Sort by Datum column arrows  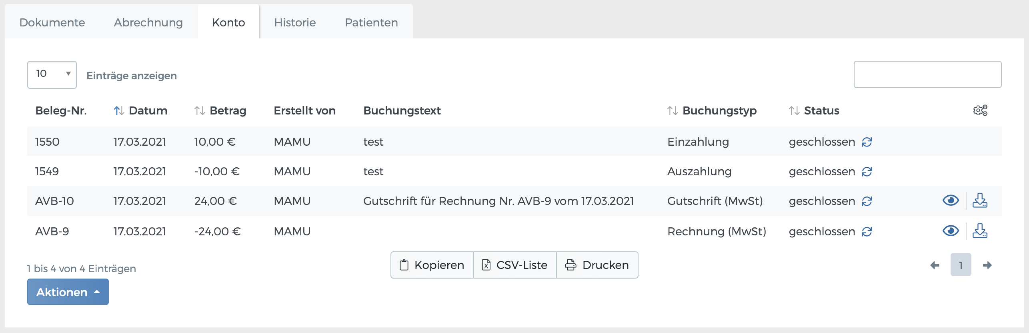coord(119,110)
